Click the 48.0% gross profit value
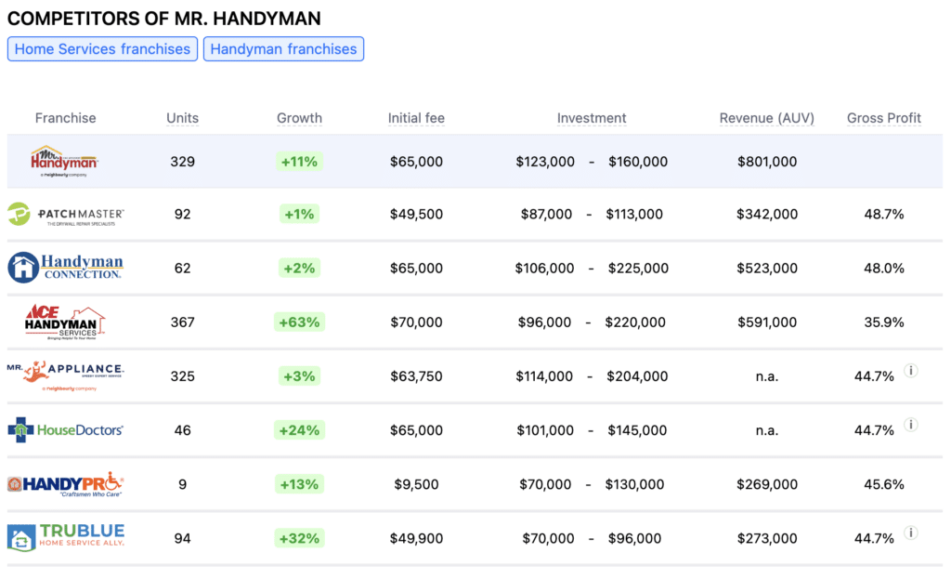The height and width of the screenshot is (579, 951). coord(884,269)
